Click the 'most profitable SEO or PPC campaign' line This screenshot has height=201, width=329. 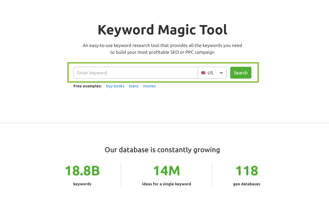pos(162,52)
